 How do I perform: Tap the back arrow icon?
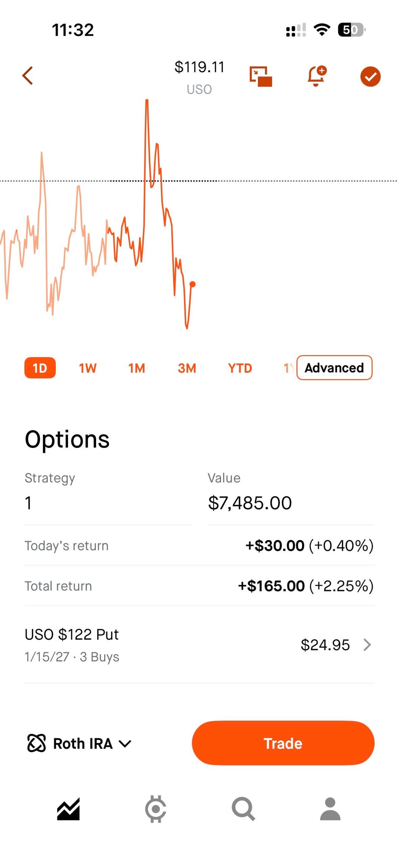tap(28, 76)
